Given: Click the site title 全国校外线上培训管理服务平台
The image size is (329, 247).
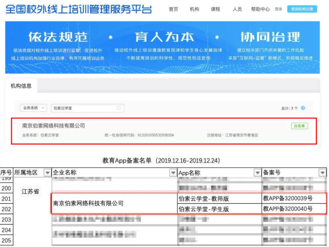Looking at the screenshot, I should tap(78, 9).
